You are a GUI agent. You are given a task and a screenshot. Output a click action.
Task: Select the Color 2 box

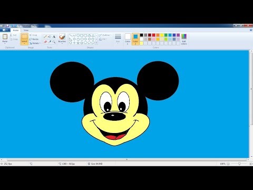click(x=135, y=39)
